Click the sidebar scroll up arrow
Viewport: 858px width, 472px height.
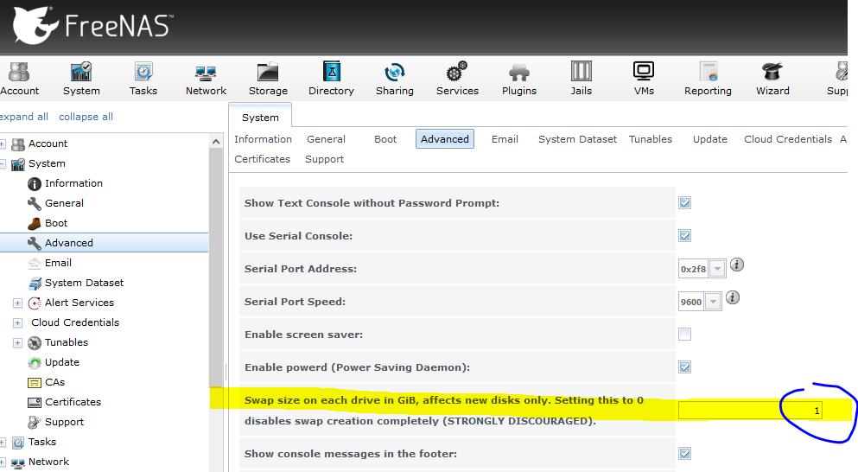[216, 142]
